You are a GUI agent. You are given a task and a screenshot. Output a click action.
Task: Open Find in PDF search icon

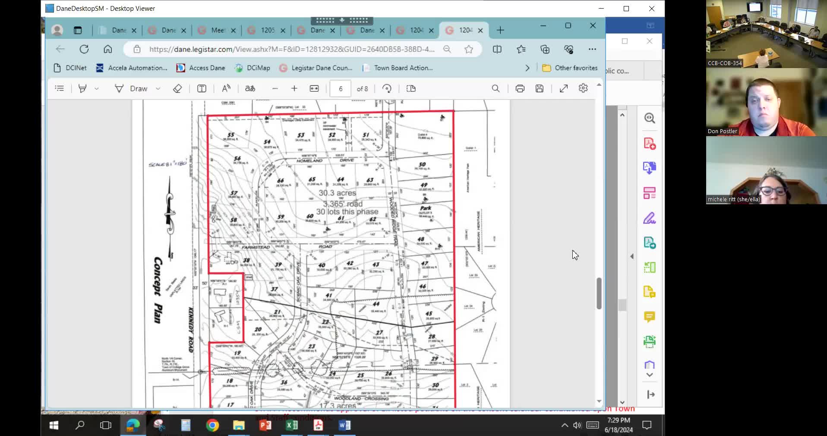[496, 88]
